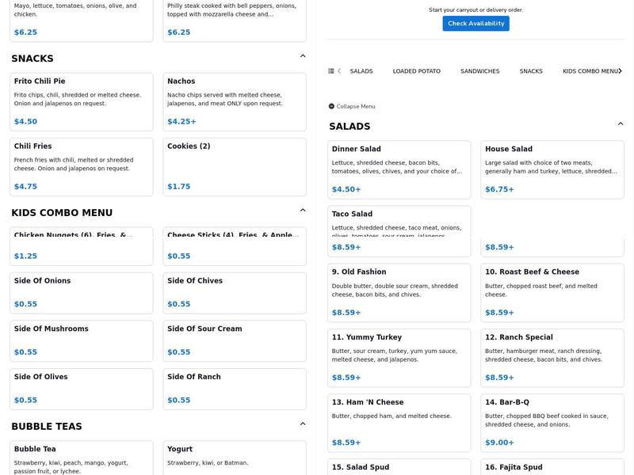The height and width of the screenshot is (475, 634).
Task: Jump to the Salads category tab
Action: [361, 71]
